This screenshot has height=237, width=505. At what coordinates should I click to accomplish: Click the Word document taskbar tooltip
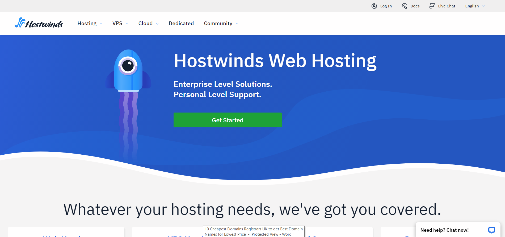(254, 231)
